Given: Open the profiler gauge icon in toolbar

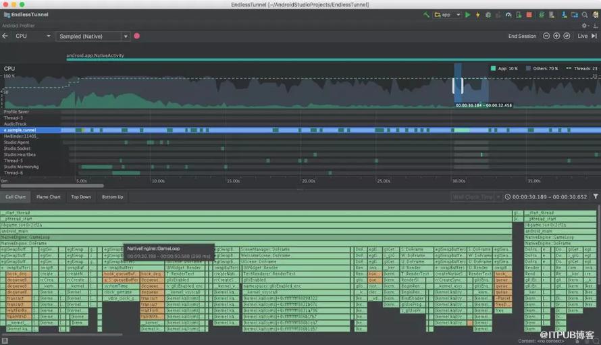Looking at the screenshot, I should coord(508,15).
